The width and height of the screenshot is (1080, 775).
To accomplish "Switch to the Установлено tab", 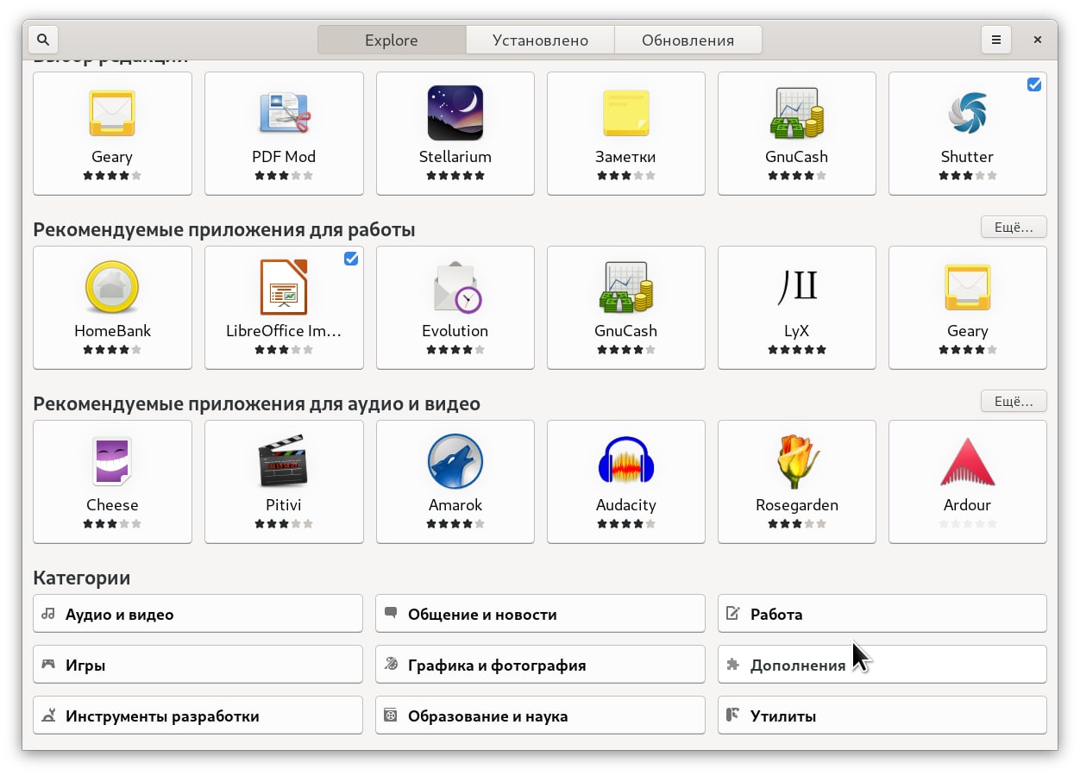I will pyautogui.click(x=540, y=40).
